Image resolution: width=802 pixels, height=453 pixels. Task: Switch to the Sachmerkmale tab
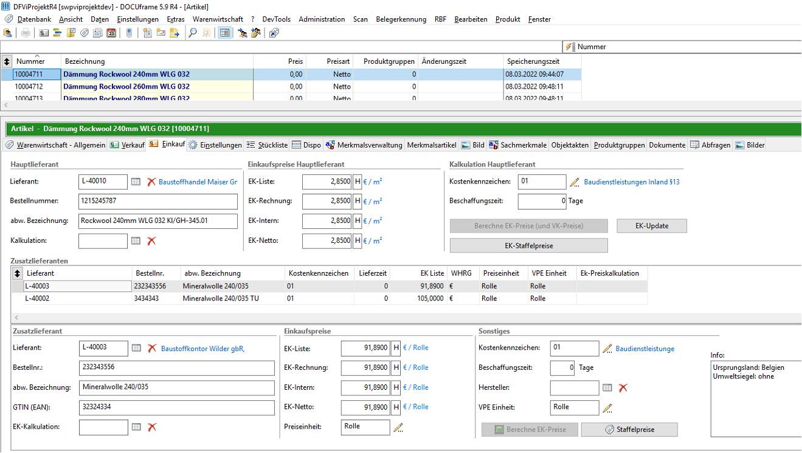pos(517,145)
